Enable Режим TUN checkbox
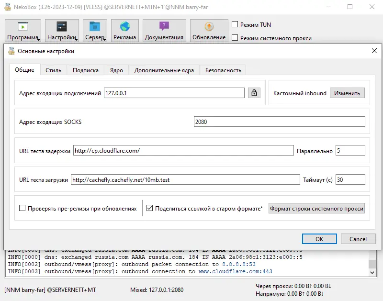383x301 pixels. pyautogui.click(x=235, y=24)
